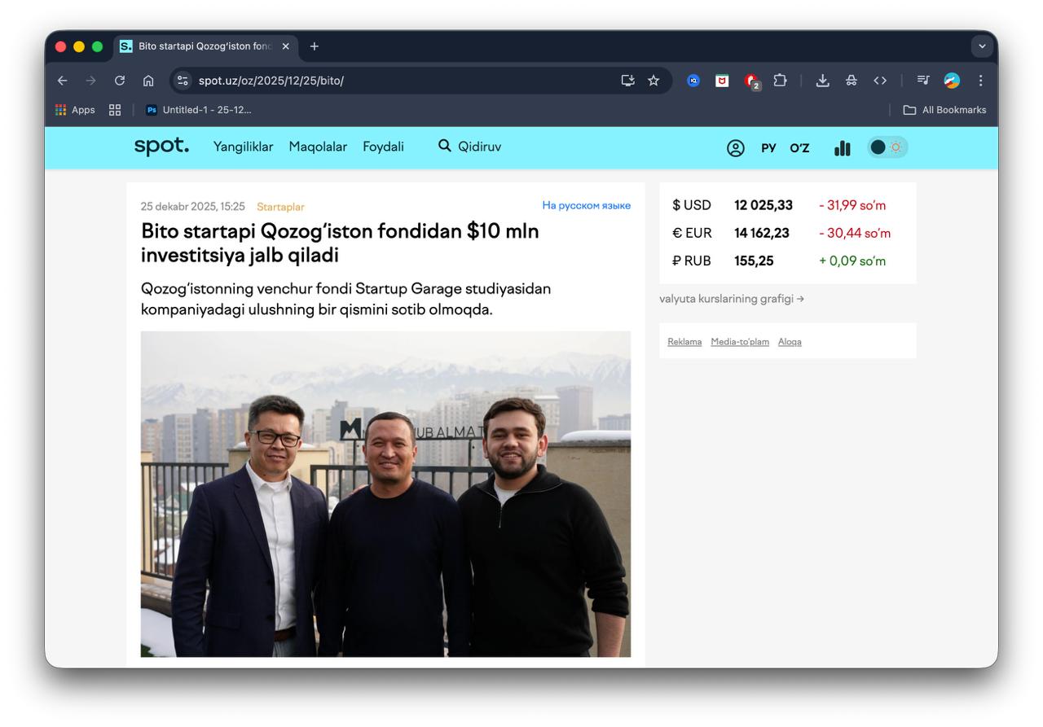This screenshot has width=1043, height=727.
Task: Click the spot. logo to go home
Action: point(161,146)
